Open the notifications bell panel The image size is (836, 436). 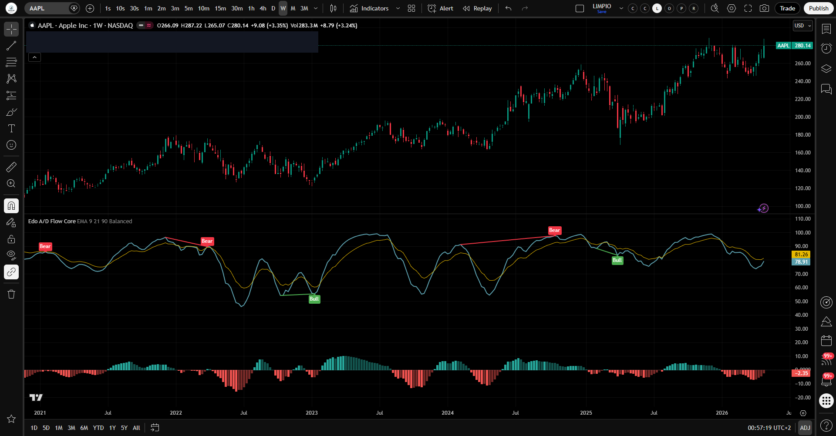click(826, 381)
